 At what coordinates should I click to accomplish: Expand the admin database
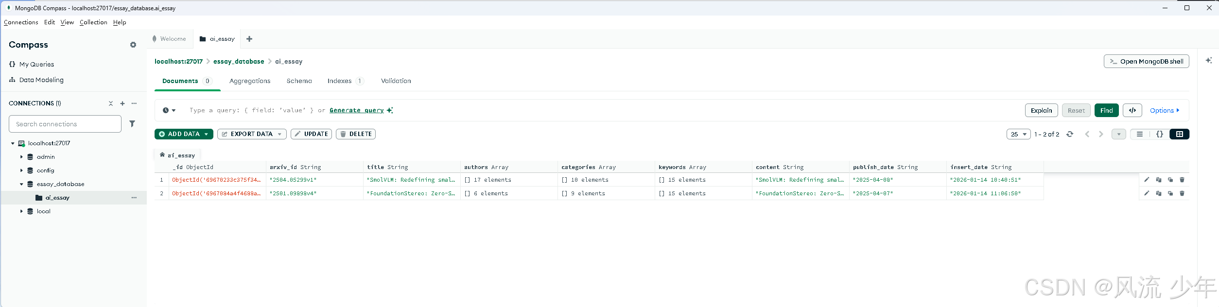(x=21, y=157)
